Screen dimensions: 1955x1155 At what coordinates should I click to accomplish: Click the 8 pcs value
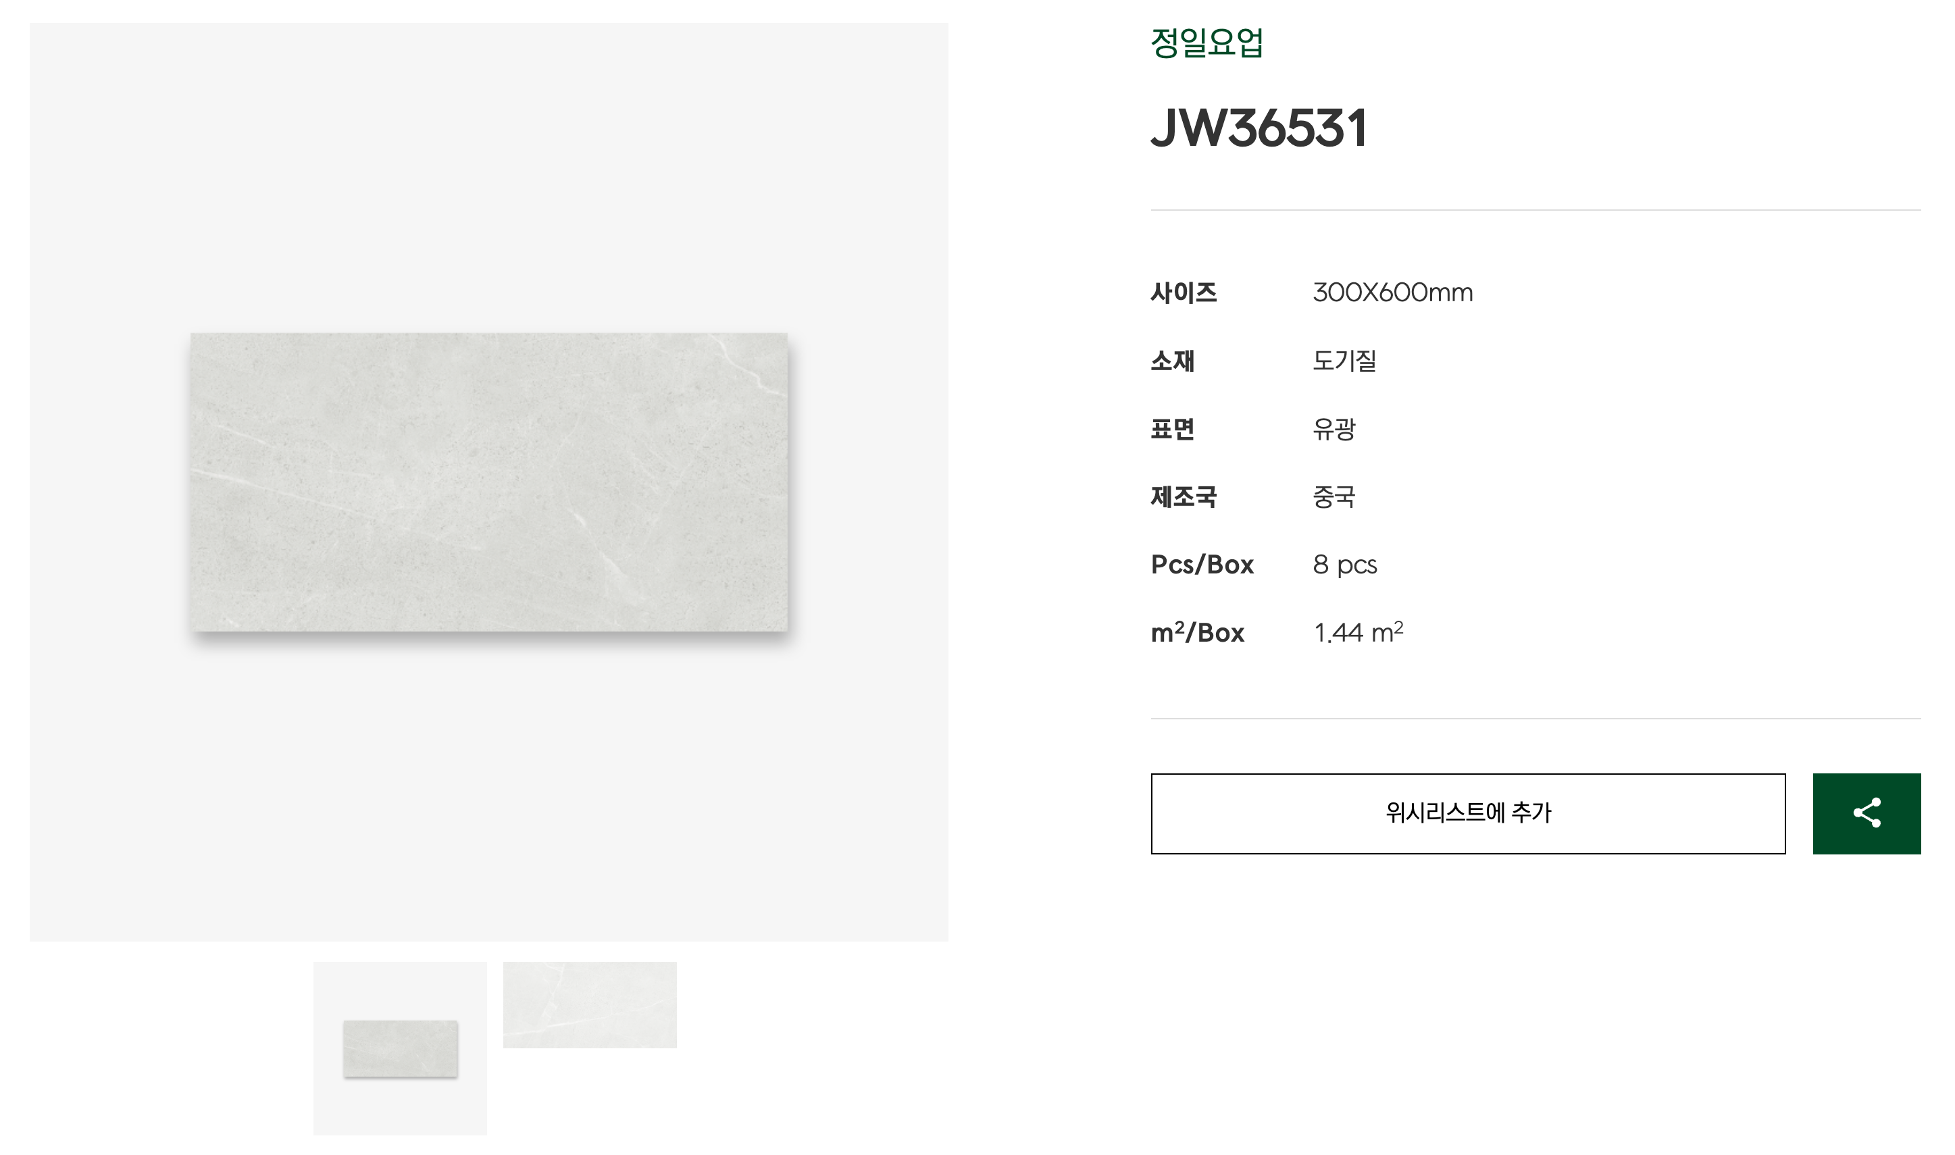(1345, 565)
